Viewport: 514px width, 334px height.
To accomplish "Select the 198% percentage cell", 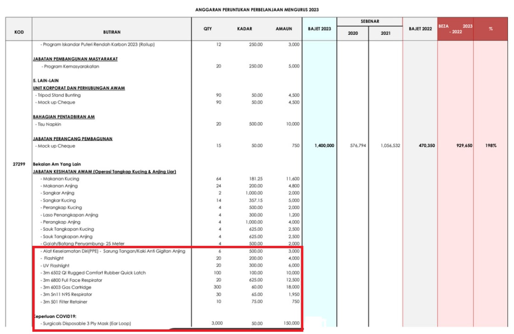I will [491, 146].
